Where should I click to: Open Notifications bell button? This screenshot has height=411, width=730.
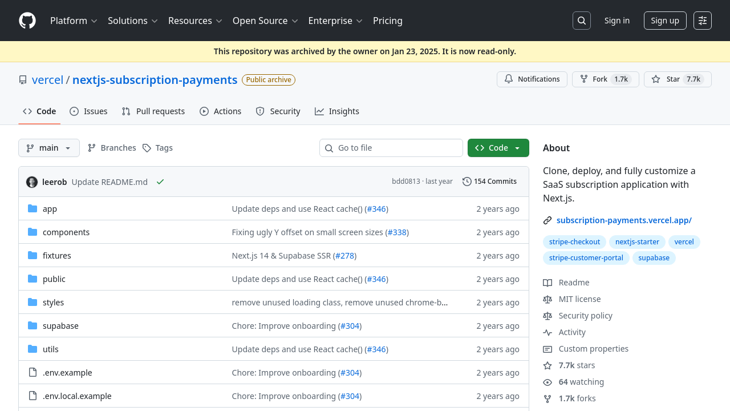click(x=532, y=79)
